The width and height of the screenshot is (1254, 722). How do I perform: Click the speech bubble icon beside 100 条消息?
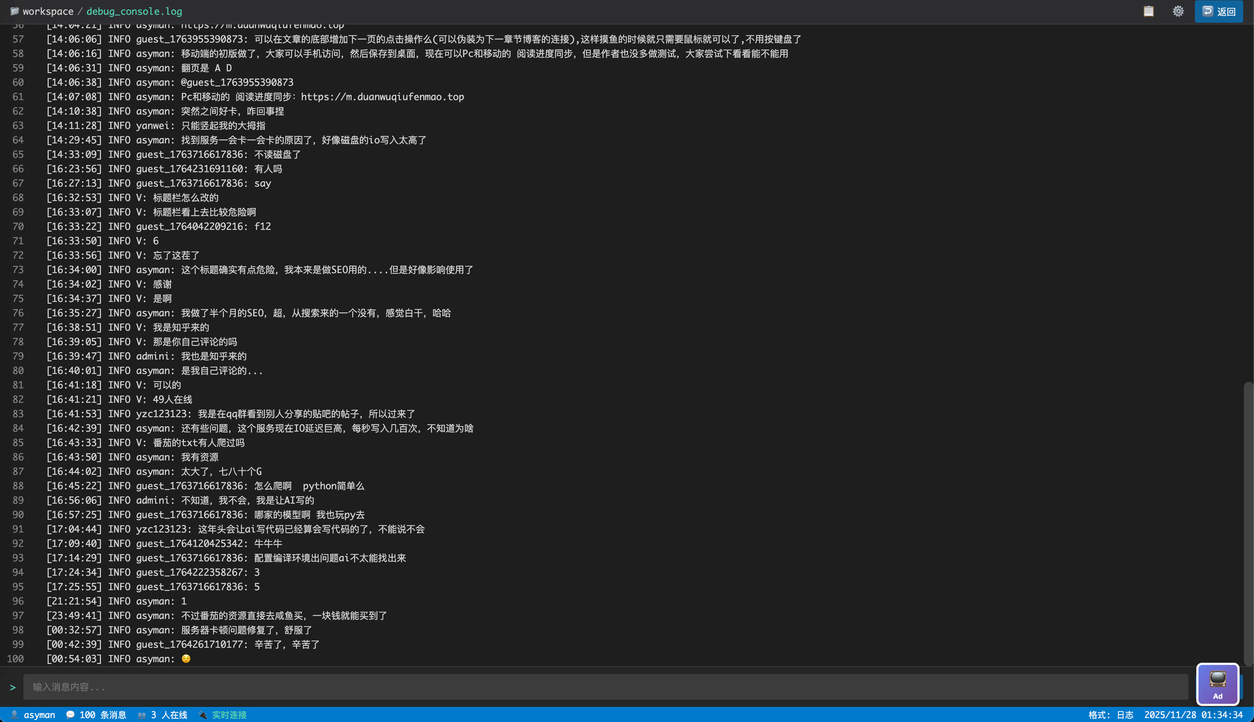coord(70,714)
